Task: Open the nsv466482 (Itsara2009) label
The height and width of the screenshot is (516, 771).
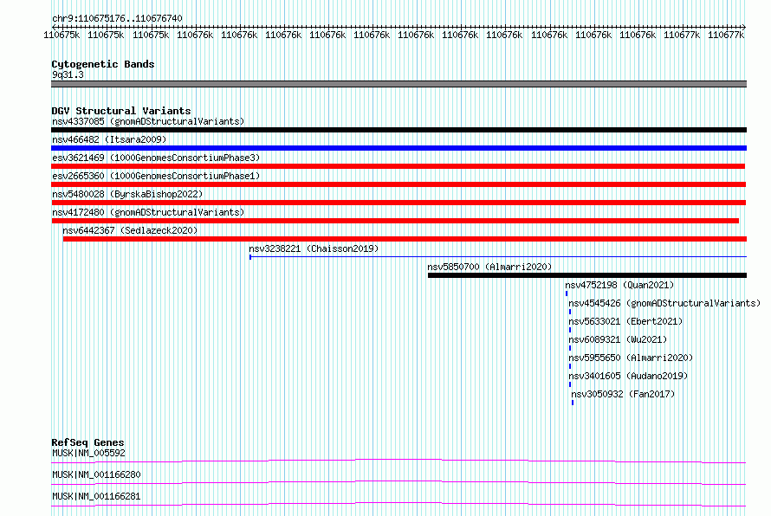Action: click(109, 139)
